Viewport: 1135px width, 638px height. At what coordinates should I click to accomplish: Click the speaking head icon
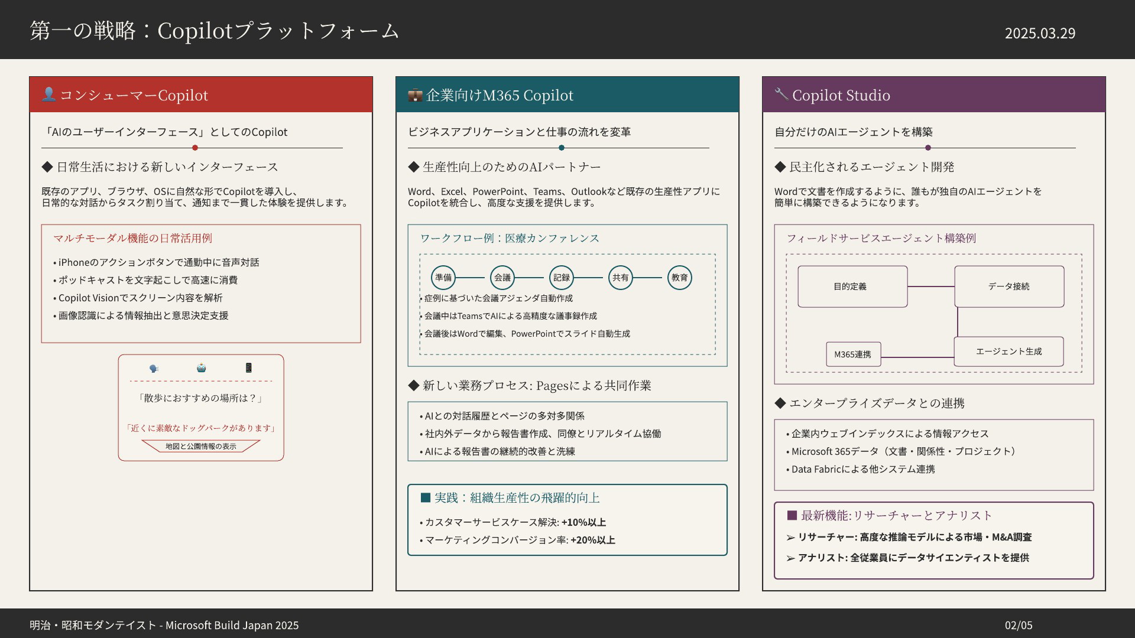[x=154, y=368]
